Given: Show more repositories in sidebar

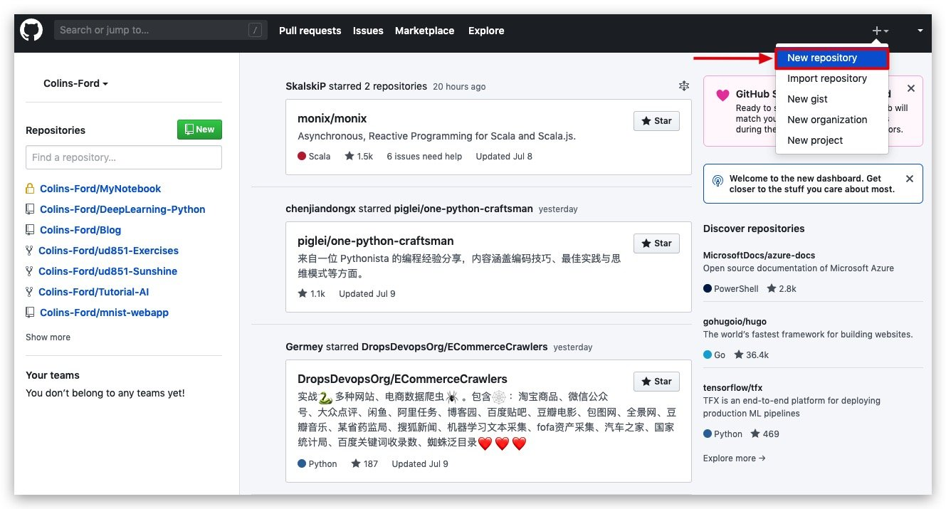Looking at the screenshot, I should point(48,337).
